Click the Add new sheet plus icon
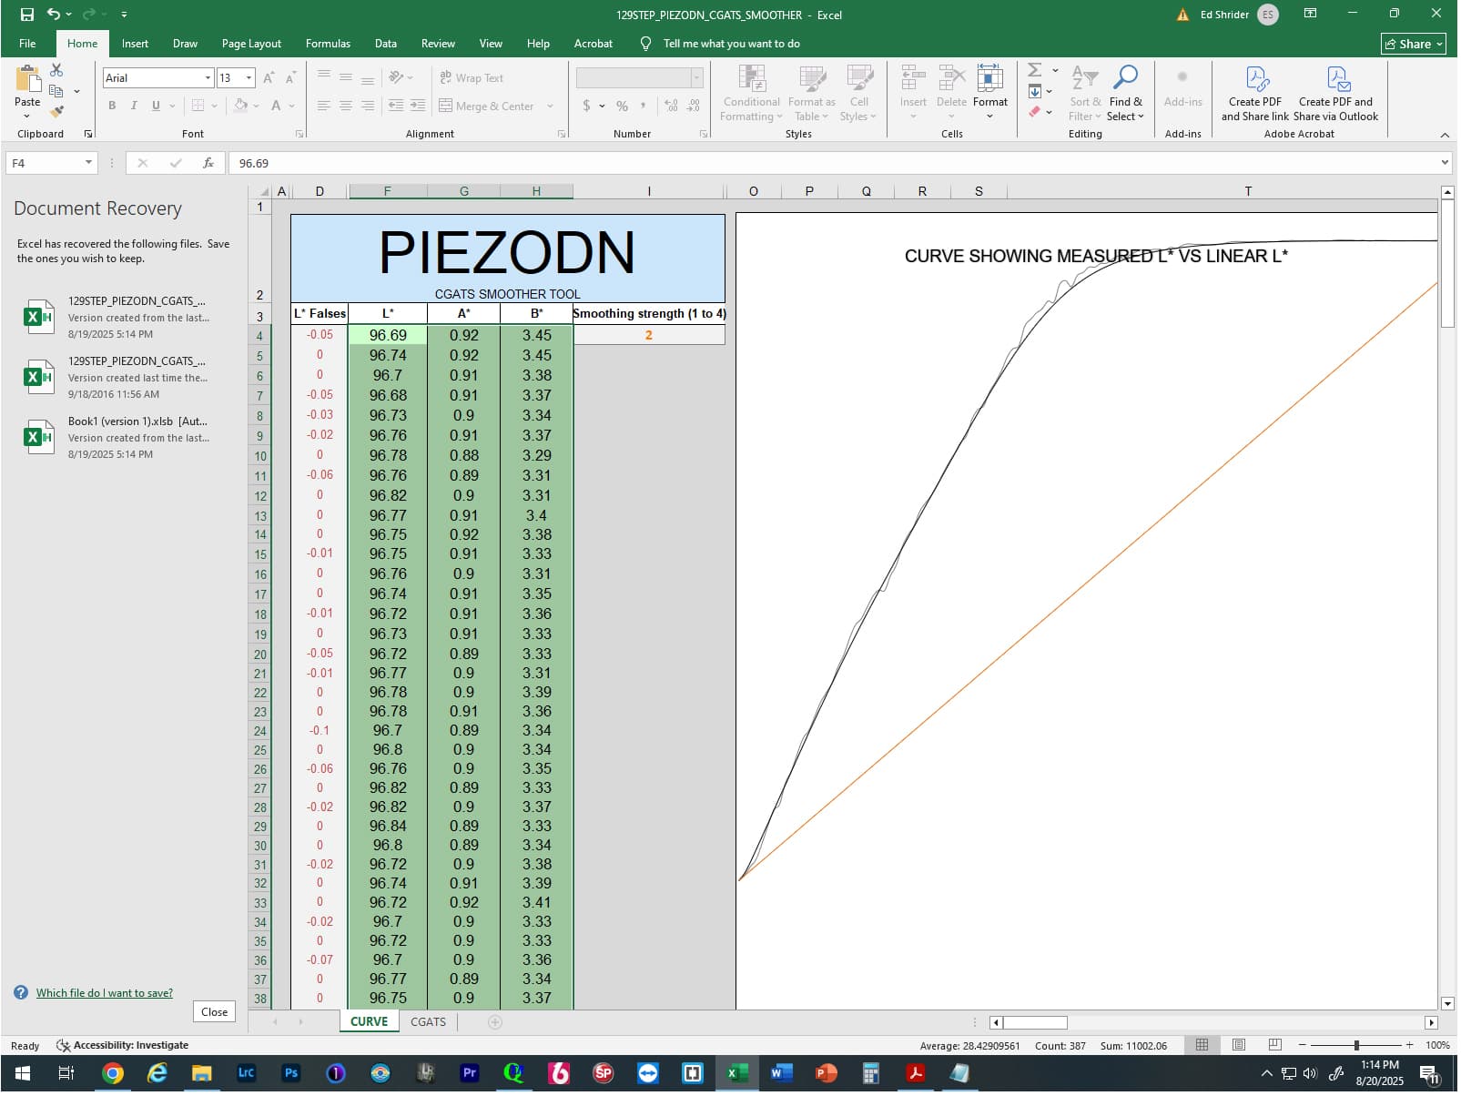Image resolution: width=1461 pixels, height=1096 pixels. 496,1024
